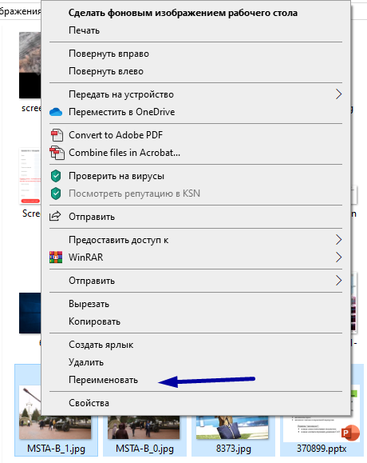Set as desktop background via Сделать фоновым изображением
This screenshot has height=463, width=367.
click(183, 13)
